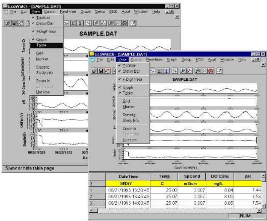Open the Graph menu in front window menu bar
This screenshot has width=267, height=221.
point(172,59)
